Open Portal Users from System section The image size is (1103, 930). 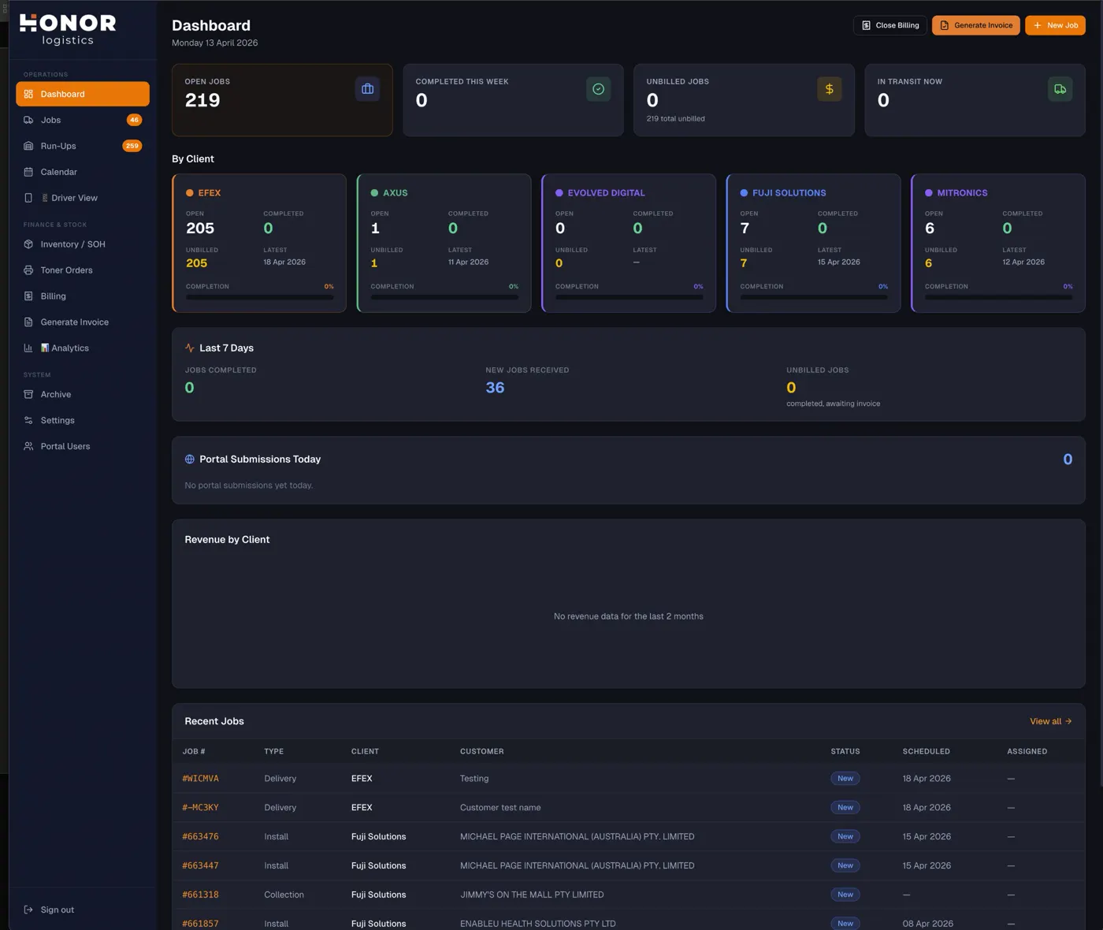(x=83, y=446)
